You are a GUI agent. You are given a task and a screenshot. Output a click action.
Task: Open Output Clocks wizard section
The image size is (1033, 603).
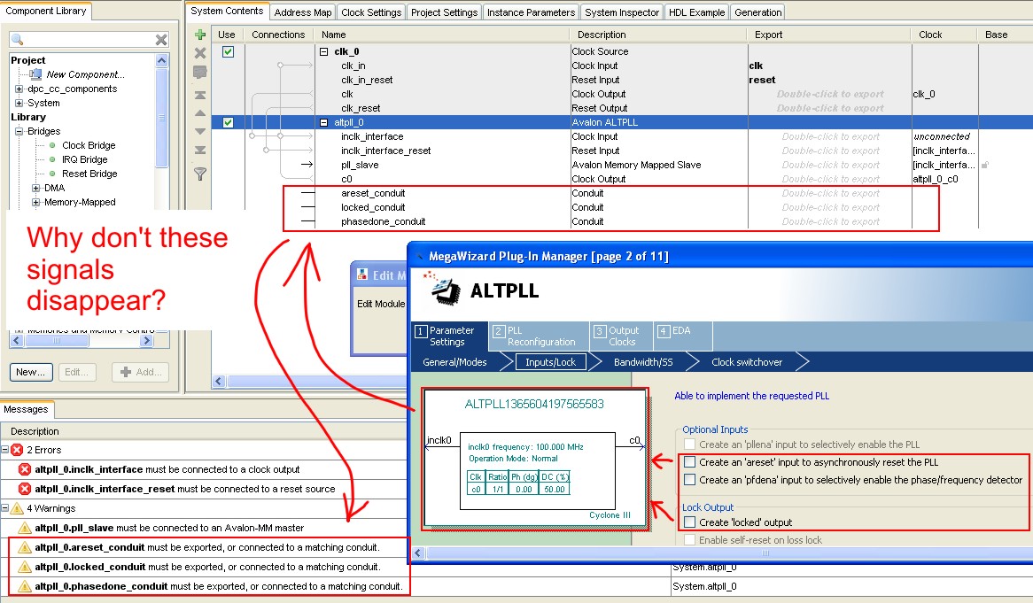622,336
